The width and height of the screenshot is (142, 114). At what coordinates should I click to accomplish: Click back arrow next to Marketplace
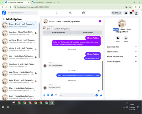3,19
